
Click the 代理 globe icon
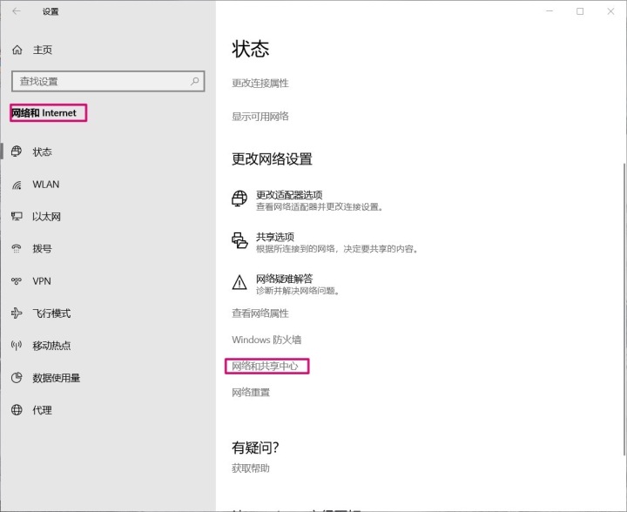pyautogui.click(x=17, y=409)
